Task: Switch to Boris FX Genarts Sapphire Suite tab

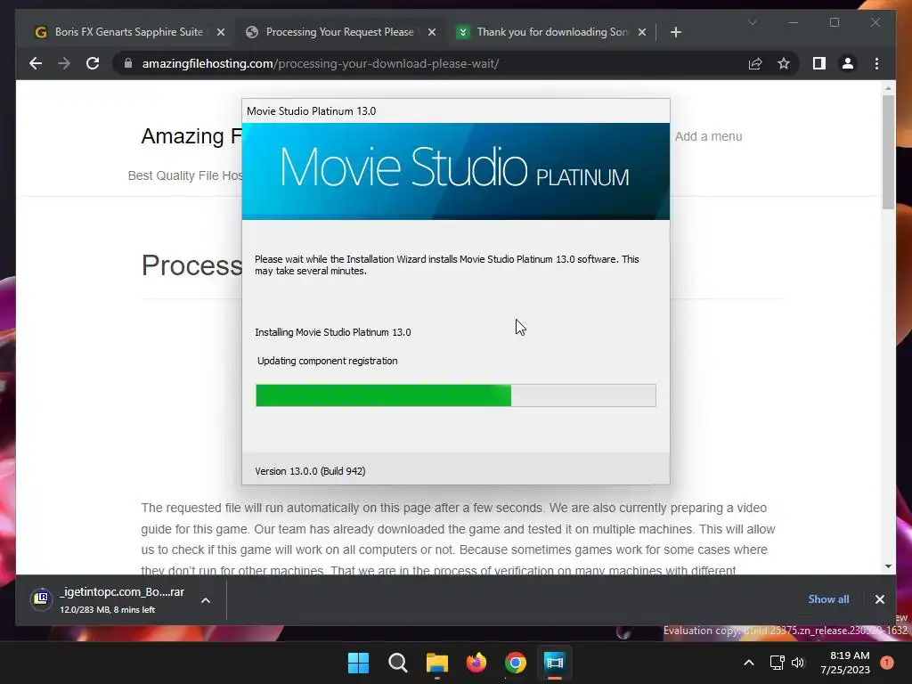Action: tap(128, 32)
